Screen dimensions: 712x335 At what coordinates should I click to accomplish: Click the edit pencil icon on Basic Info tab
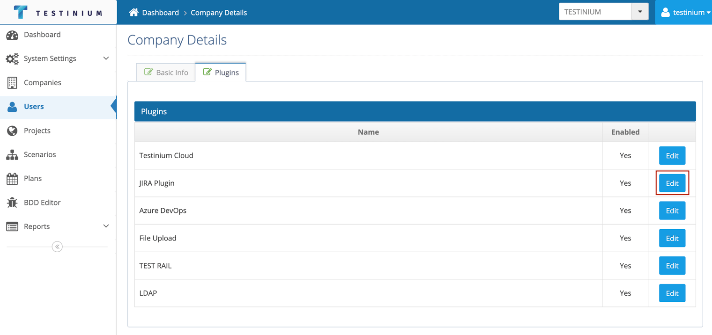pyautogui.click(x=148, y=72)
